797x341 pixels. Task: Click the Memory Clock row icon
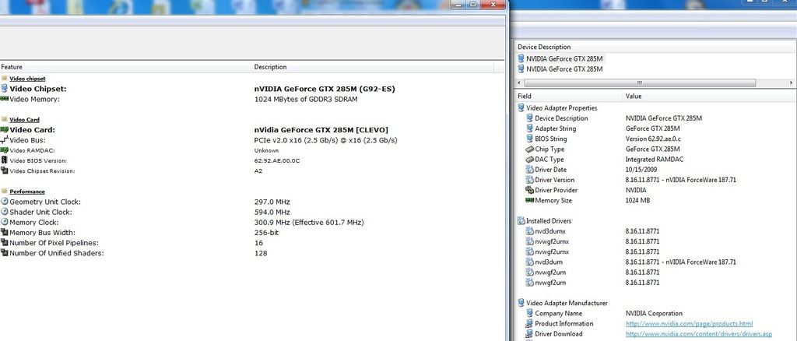[4, 222]
